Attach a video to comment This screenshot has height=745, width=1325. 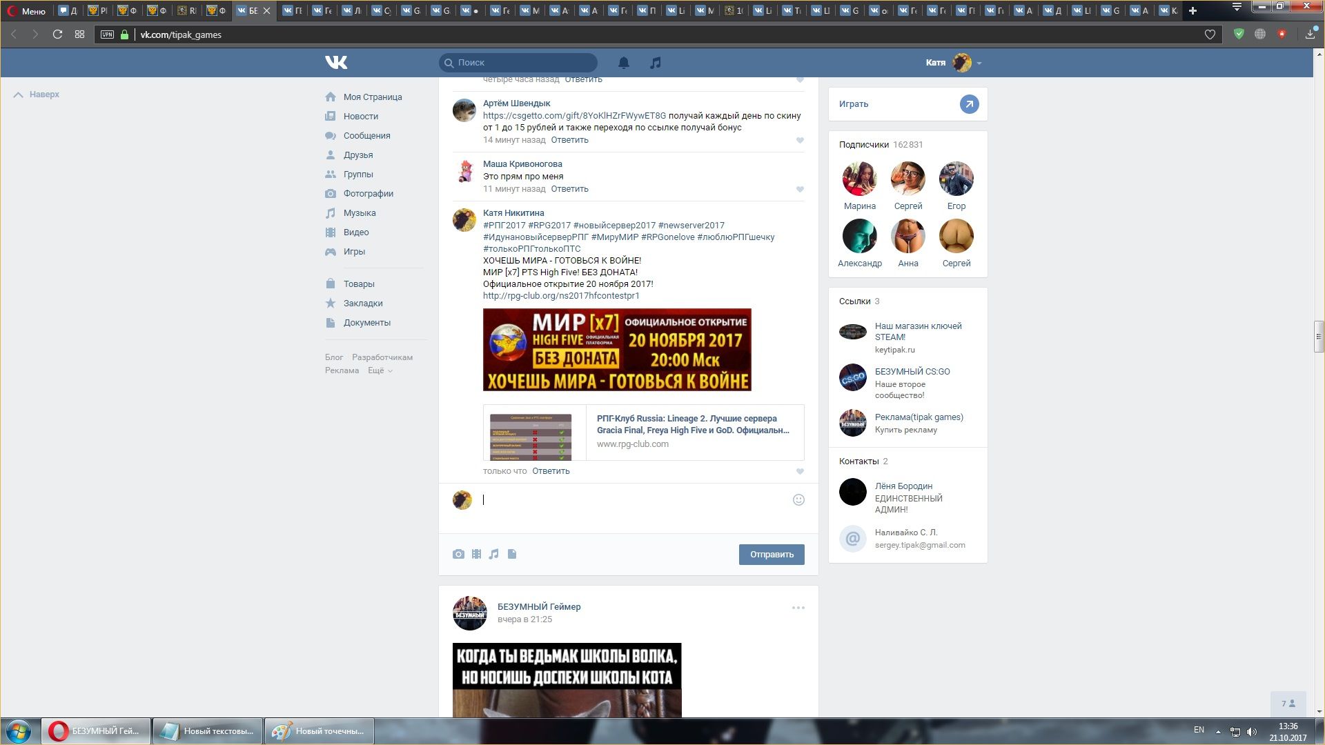tap(476, 554)
